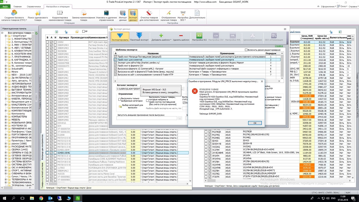Open 'Ценообразование' in export toolbar
359x202 pixels.
(x=252, y=37)
